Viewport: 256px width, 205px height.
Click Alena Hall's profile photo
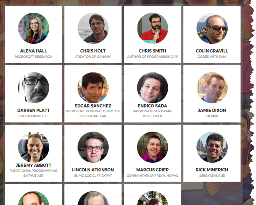tap(34, 28)
